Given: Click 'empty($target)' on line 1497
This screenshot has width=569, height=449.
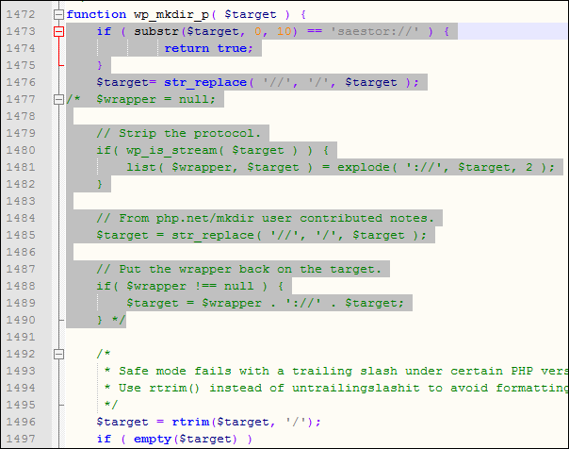Looking at the screenshot, I should pyautogui.click(x=185, y=440).
